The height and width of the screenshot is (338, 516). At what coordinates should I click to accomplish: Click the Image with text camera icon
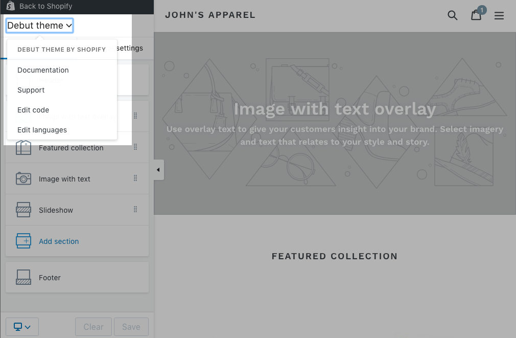pyautogui.click(x=24, y=178)
